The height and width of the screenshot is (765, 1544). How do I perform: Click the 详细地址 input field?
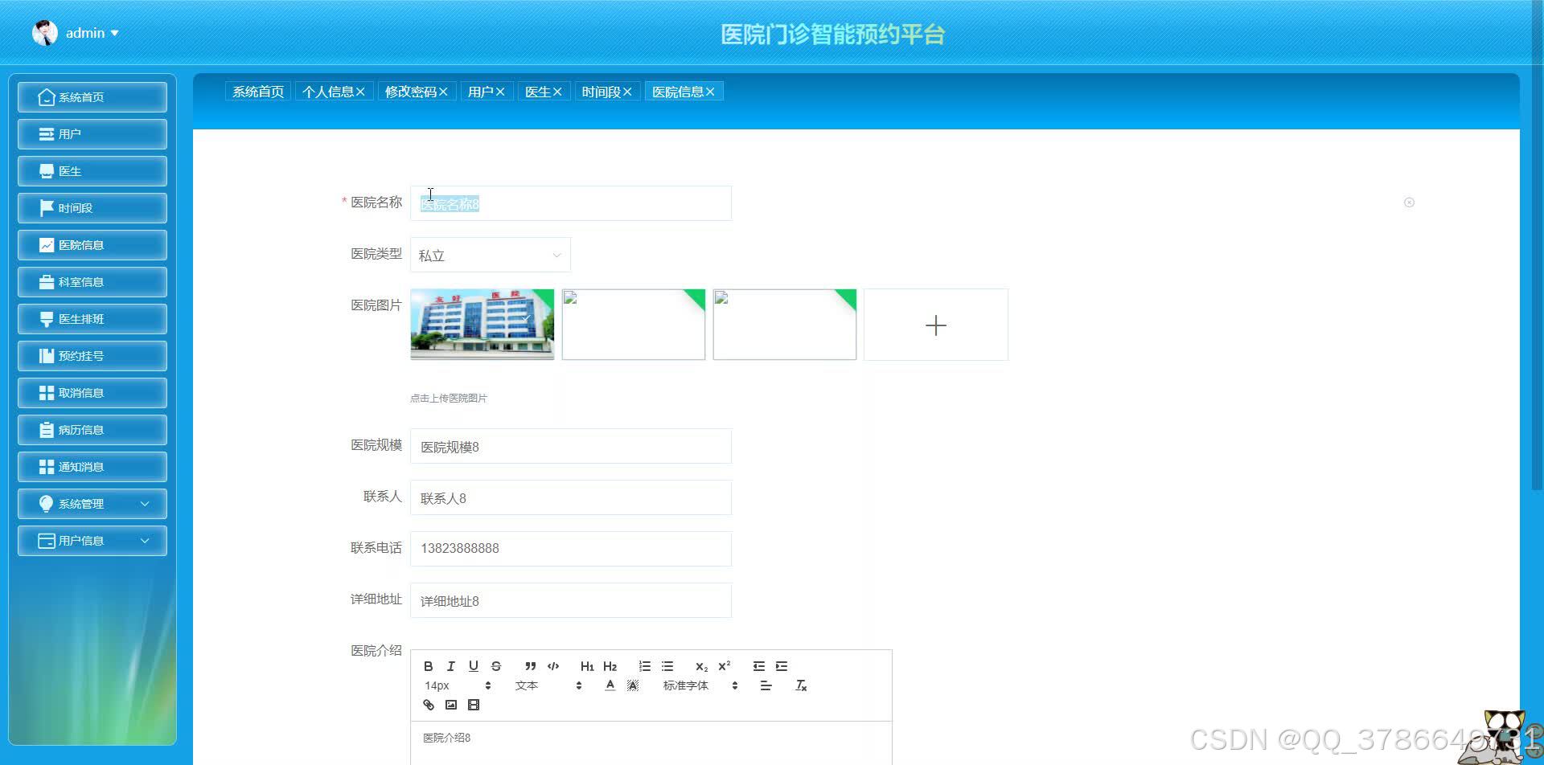571,600
